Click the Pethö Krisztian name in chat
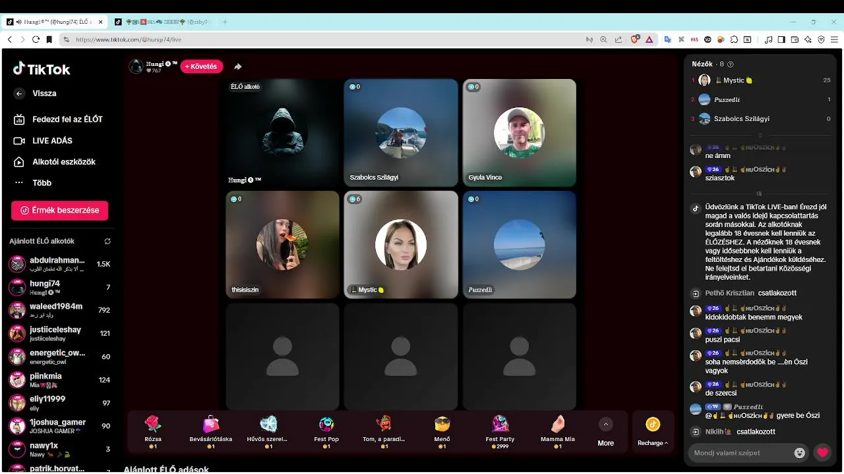The image size is (844, 474). [729, 293]
